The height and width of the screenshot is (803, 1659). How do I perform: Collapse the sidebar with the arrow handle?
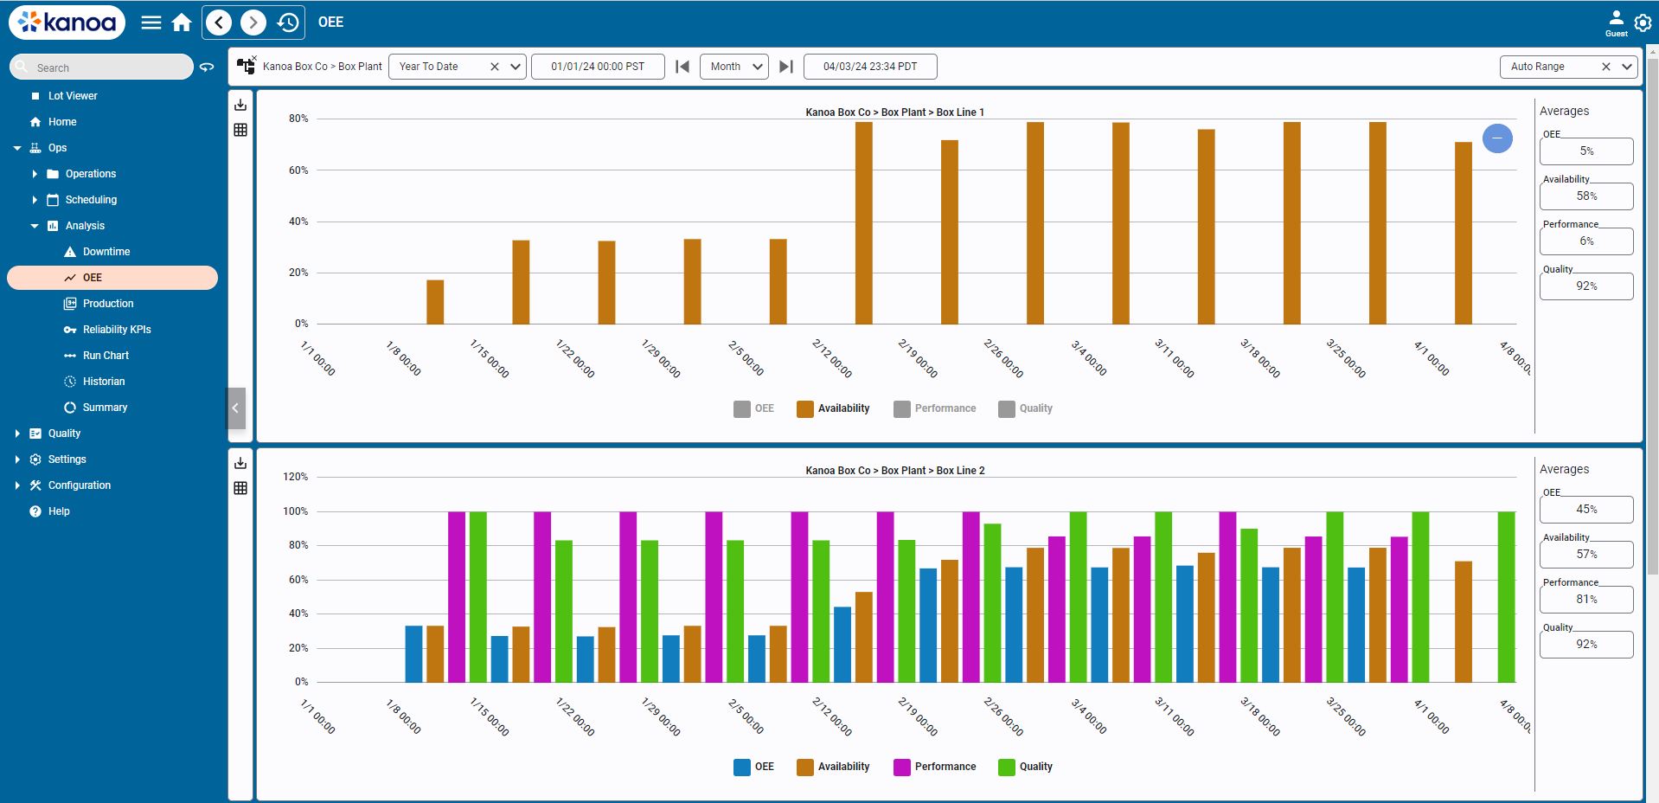coord(236,408)
